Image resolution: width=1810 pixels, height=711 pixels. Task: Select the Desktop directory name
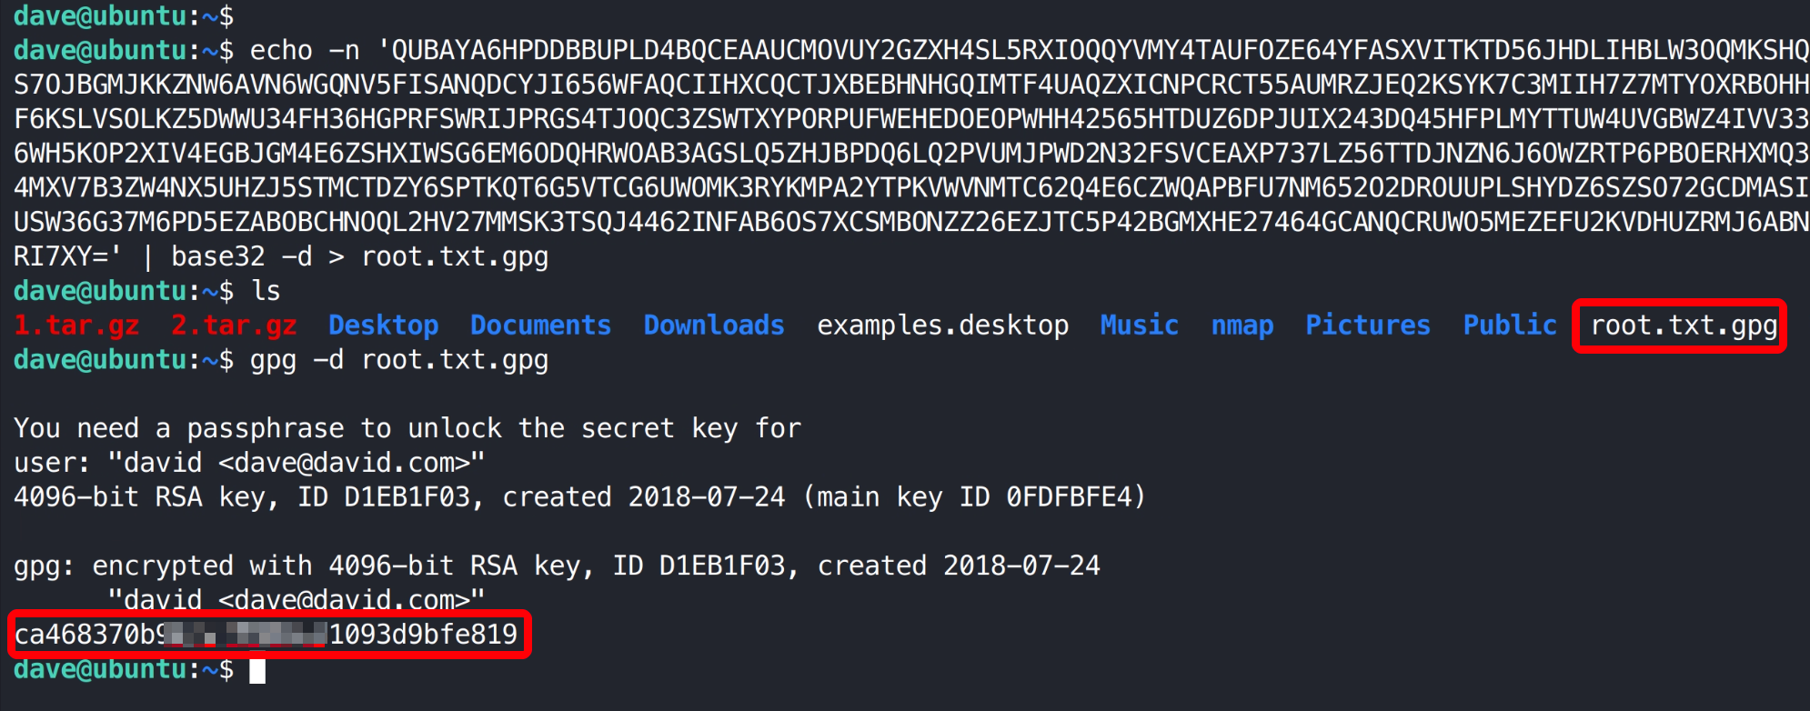pos(383,325)
